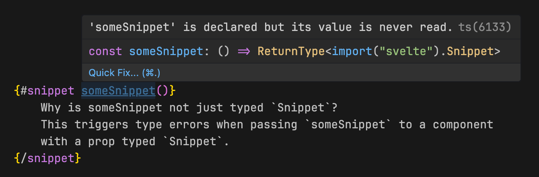
Task: Select the ts(6133) error code
Action: (485, 27)
